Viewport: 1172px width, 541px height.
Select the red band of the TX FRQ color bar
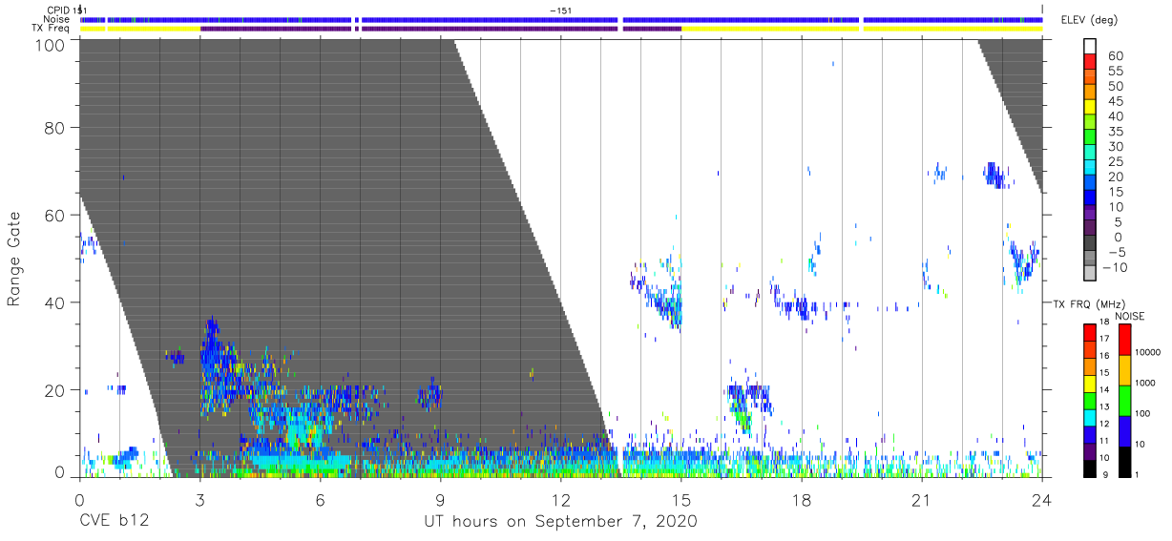click(x=1089, y=333)
